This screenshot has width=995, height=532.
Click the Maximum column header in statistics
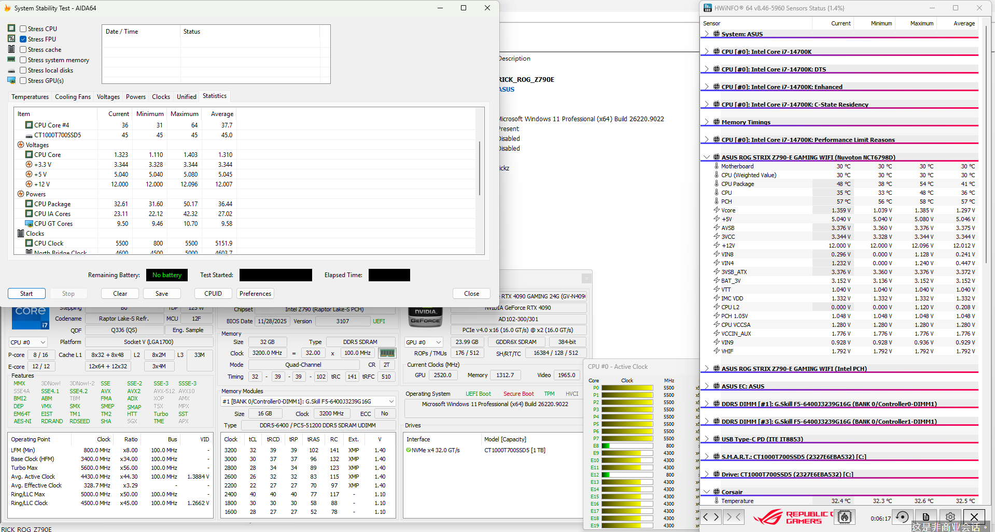(x=185, y=114)
